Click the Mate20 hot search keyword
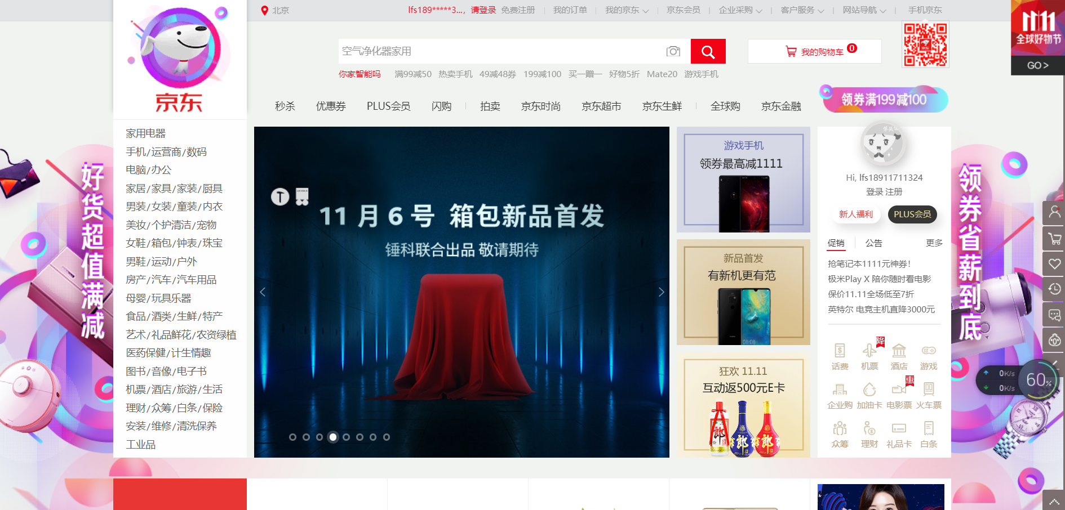The image size is (1065, 510). (662, 74)
